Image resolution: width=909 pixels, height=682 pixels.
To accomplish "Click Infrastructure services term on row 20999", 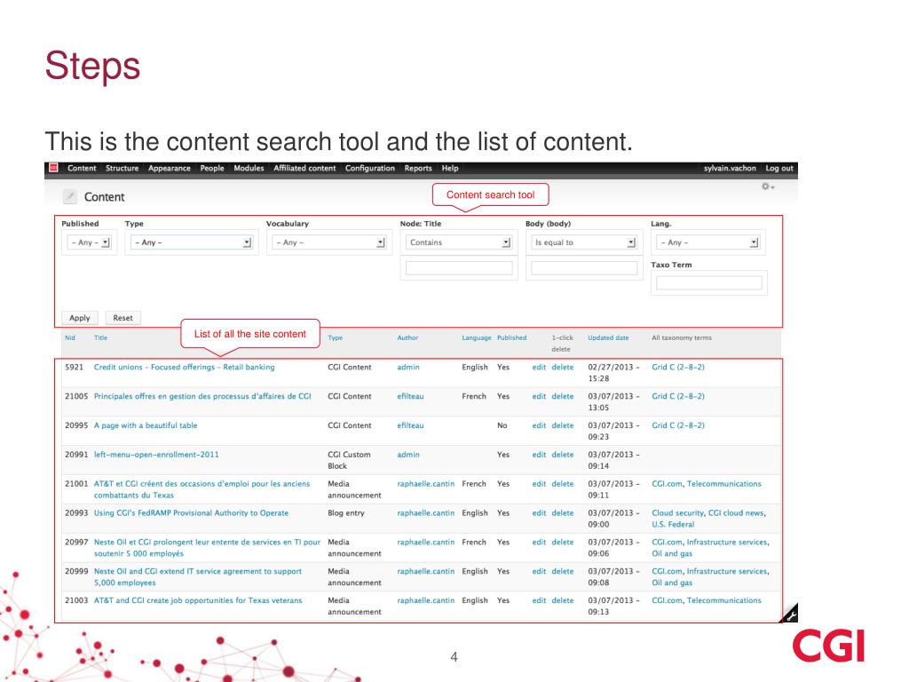I will click(727, 571).
